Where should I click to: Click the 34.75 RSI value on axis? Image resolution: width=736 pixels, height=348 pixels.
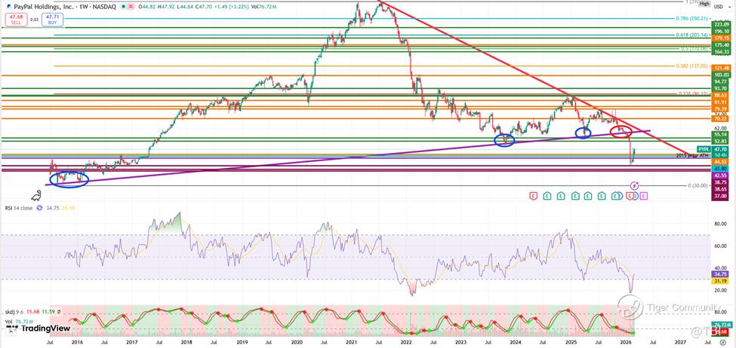click(721, 273)
